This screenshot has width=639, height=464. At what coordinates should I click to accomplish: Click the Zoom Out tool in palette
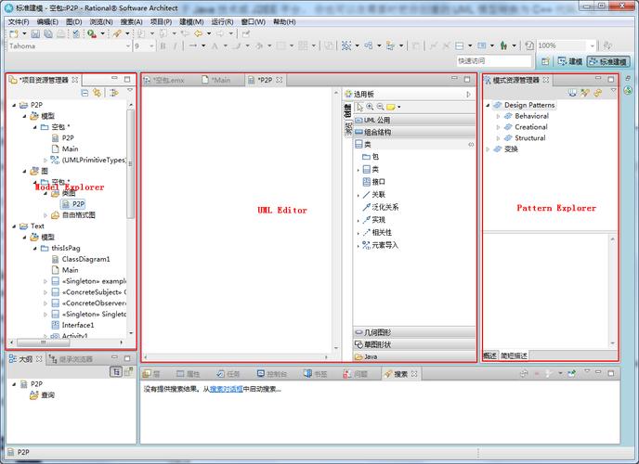click(380, 107)
